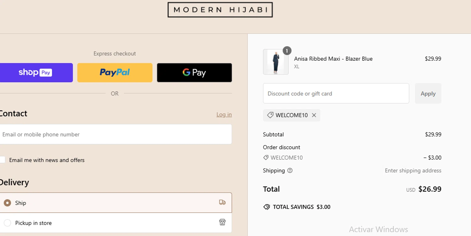471x236 pixels.
Task: Click the total amount $26.99
Action: 430,189
